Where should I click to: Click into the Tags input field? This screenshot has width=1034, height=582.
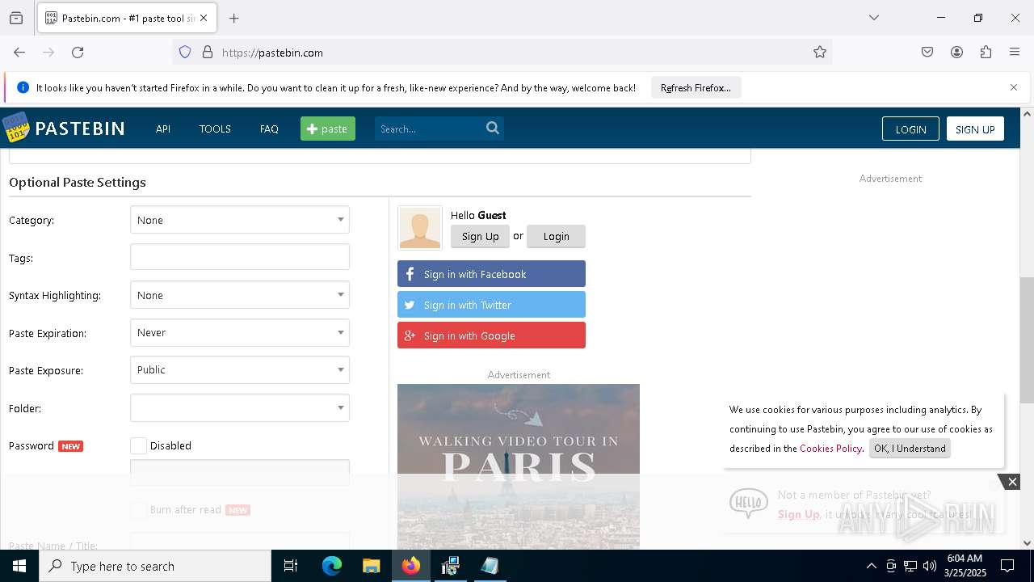240,257
